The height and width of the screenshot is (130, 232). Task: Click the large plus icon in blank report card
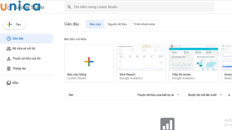[89, 62]
